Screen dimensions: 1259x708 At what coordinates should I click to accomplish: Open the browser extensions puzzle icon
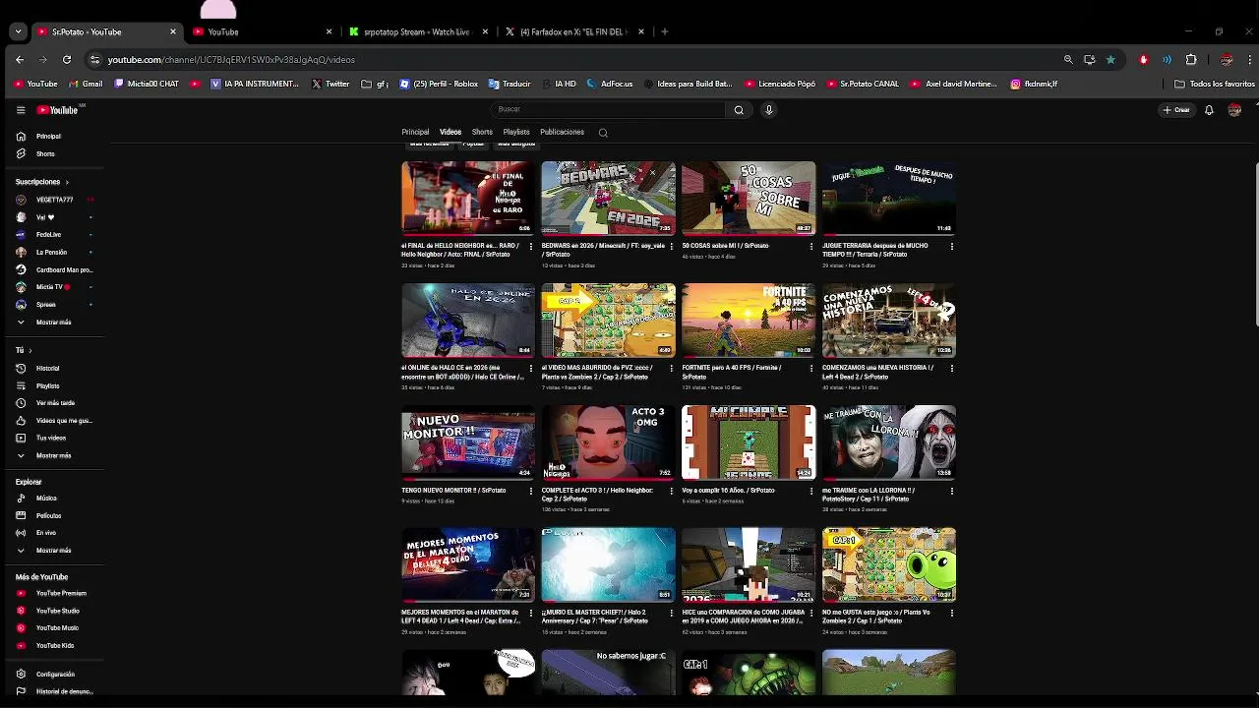(x=1191, y=60)
